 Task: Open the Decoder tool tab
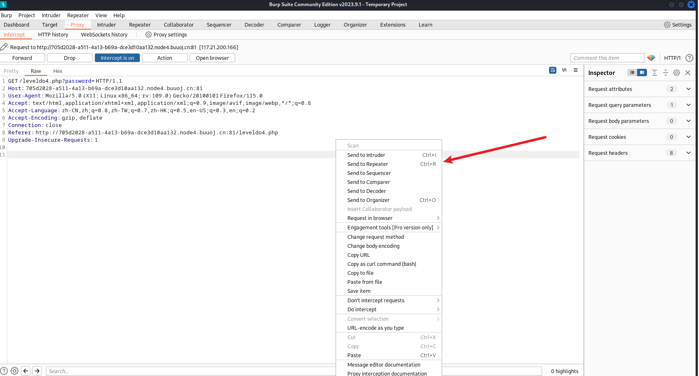254,25
